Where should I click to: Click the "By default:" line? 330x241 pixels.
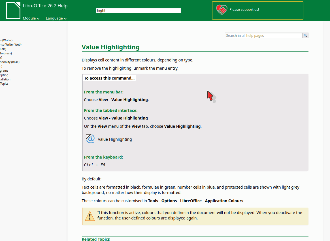click(91, 179)
